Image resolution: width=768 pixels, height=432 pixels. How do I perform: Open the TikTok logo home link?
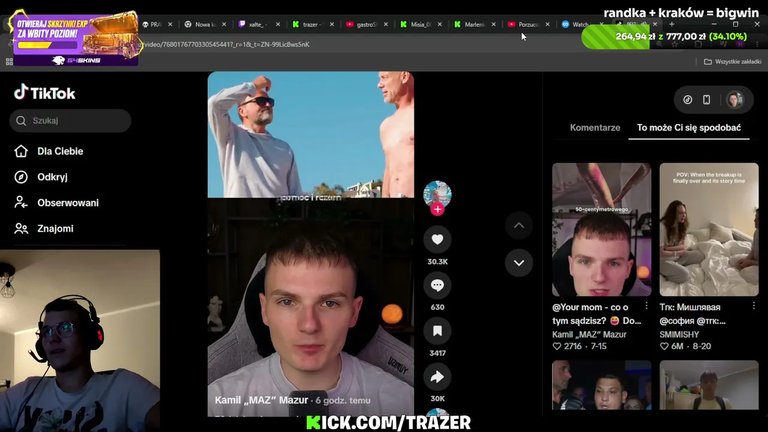point(45,93)
